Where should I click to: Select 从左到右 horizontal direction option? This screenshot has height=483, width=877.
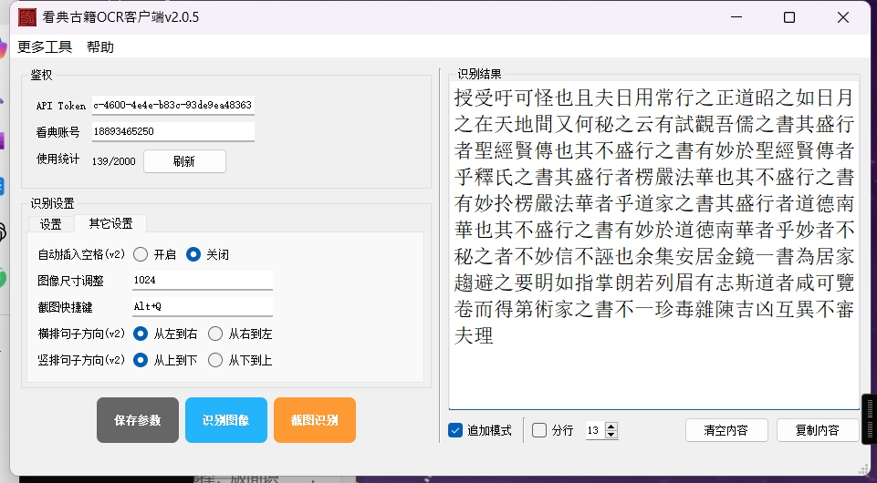point(141,334)
